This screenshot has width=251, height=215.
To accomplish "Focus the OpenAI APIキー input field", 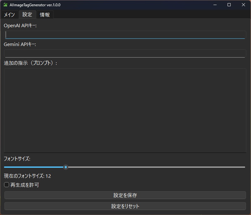I will point(125,35).
